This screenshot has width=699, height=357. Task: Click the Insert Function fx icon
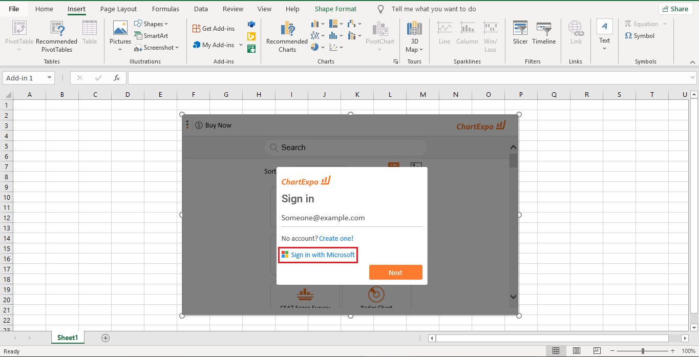coord(117,78)
